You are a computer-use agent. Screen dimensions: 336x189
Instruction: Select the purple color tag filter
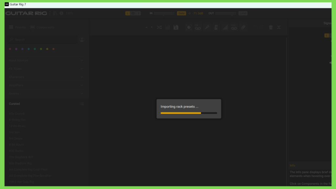pos(16,49)
